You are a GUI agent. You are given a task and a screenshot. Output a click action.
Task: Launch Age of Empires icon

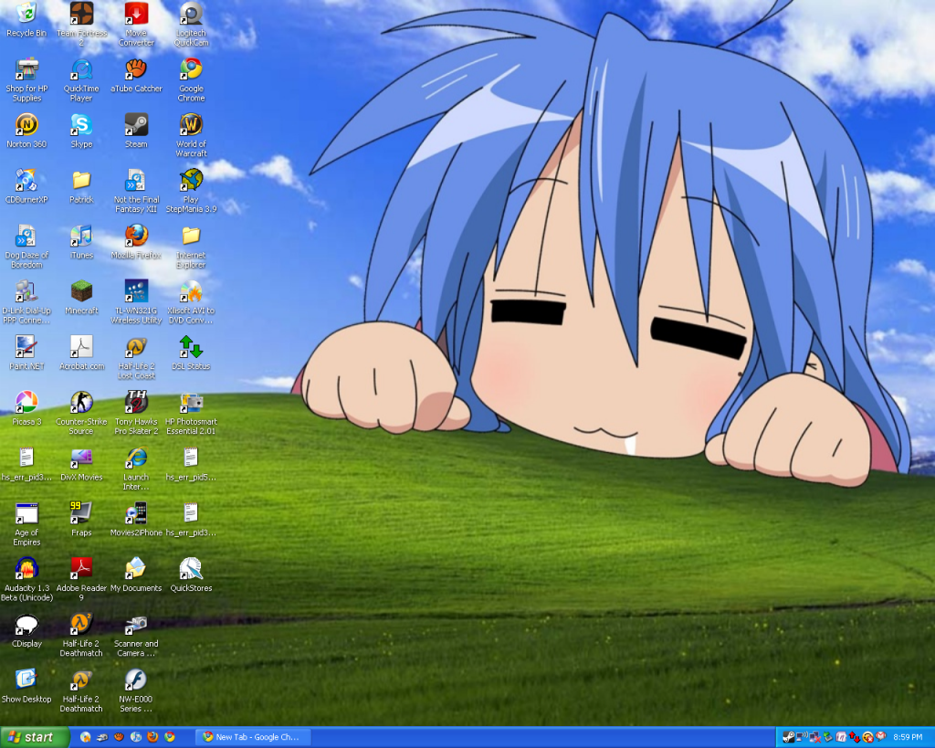(x=26, y=523)
